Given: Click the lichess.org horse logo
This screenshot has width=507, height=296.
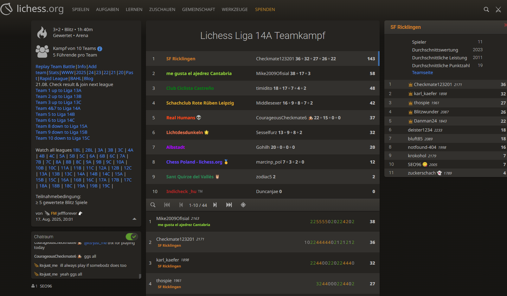Looking at the screenshot, I should 7,9.
